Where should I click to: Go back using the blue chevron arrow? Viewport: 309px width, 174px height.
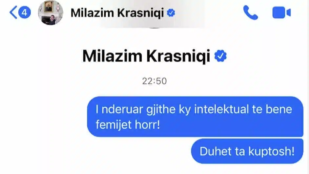coord(13,12)
